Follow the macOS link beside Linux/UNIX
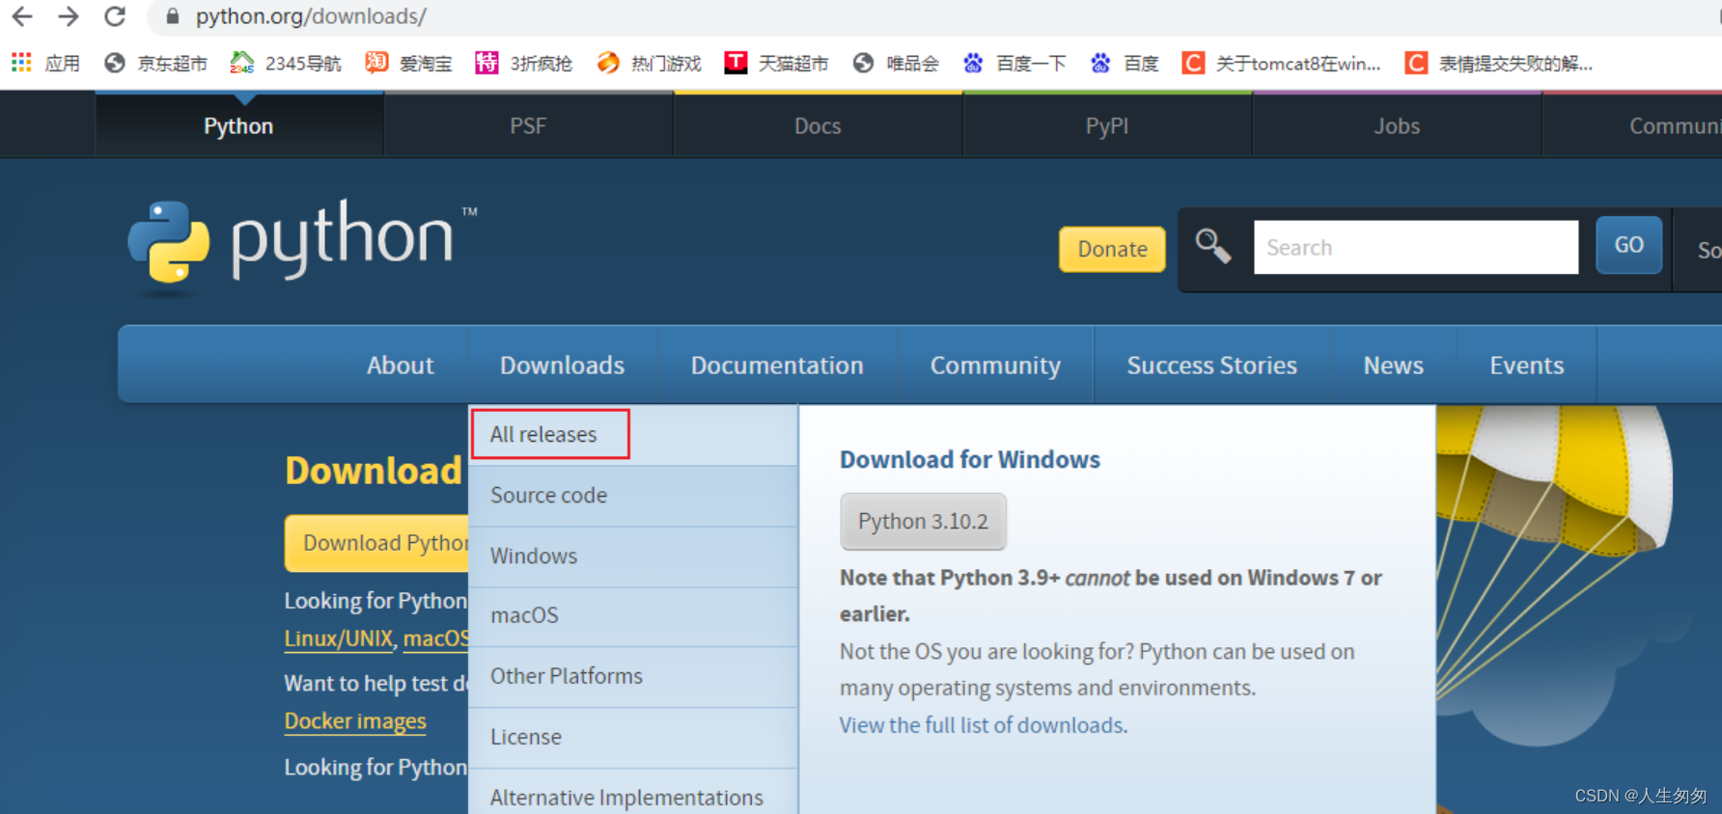Image resolution: width=1722 pixels, height=814 pixels. [x=436, y=638]
